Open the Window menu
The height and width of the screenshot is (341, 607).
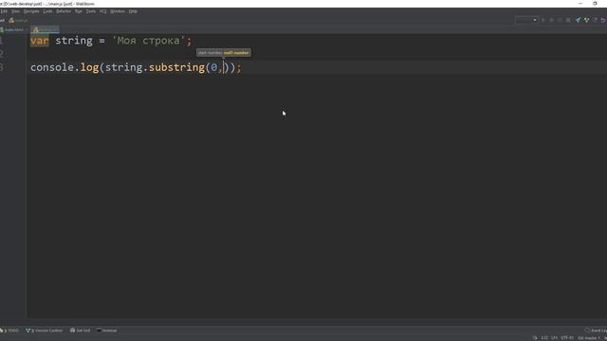point(118,11)
